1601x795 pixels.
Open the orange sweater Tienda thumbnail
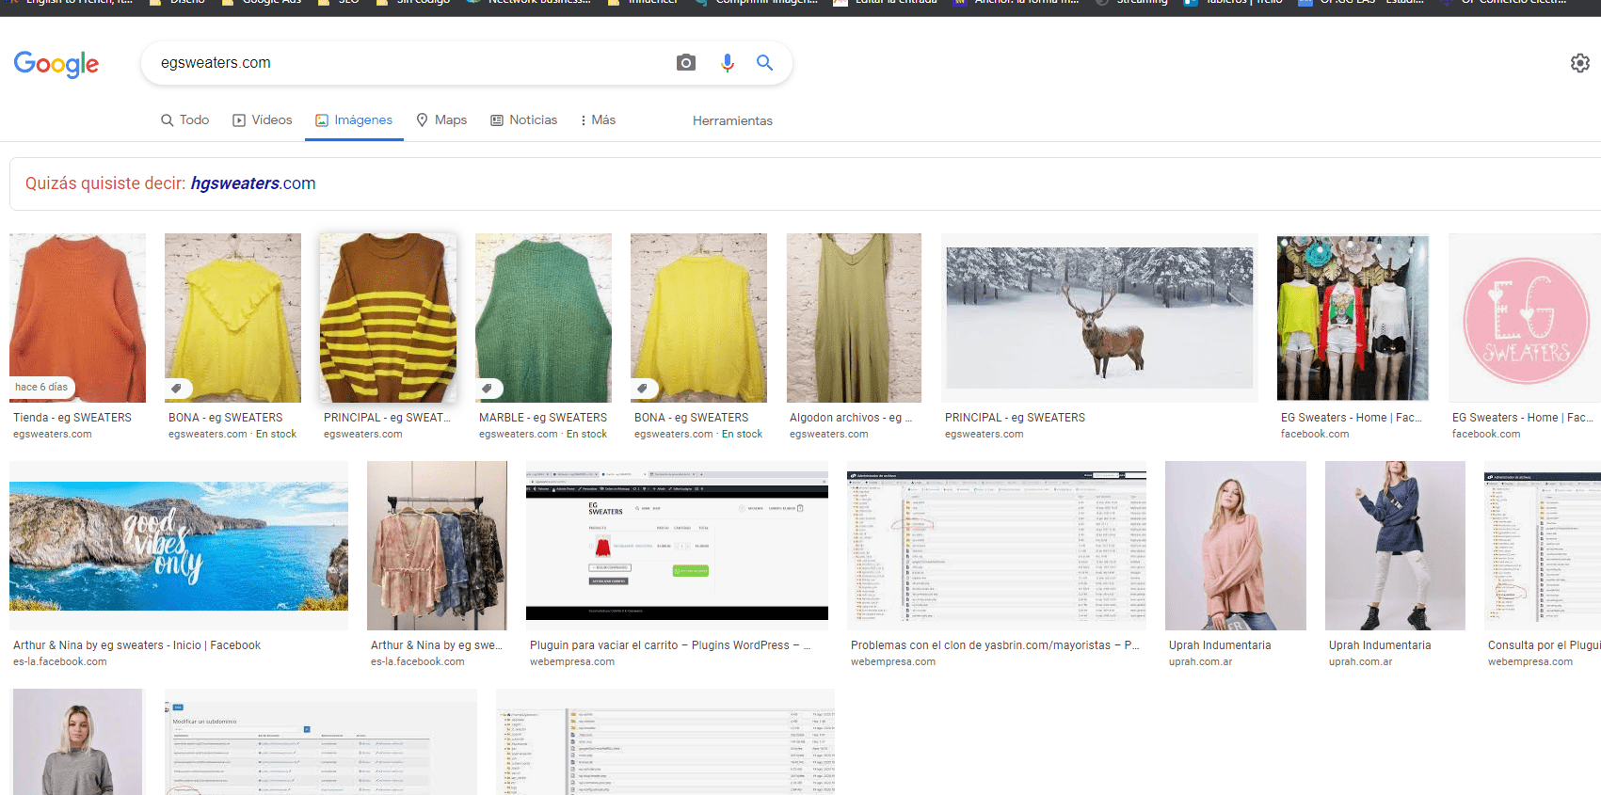click(77, 318)
